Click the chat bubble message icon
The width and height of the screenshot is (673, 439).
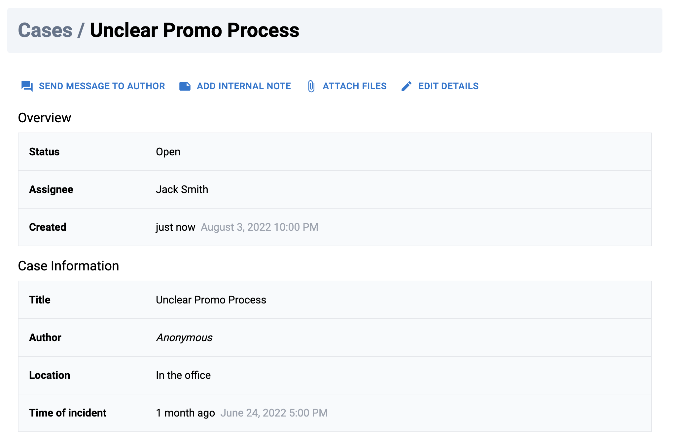click(27, 86)
